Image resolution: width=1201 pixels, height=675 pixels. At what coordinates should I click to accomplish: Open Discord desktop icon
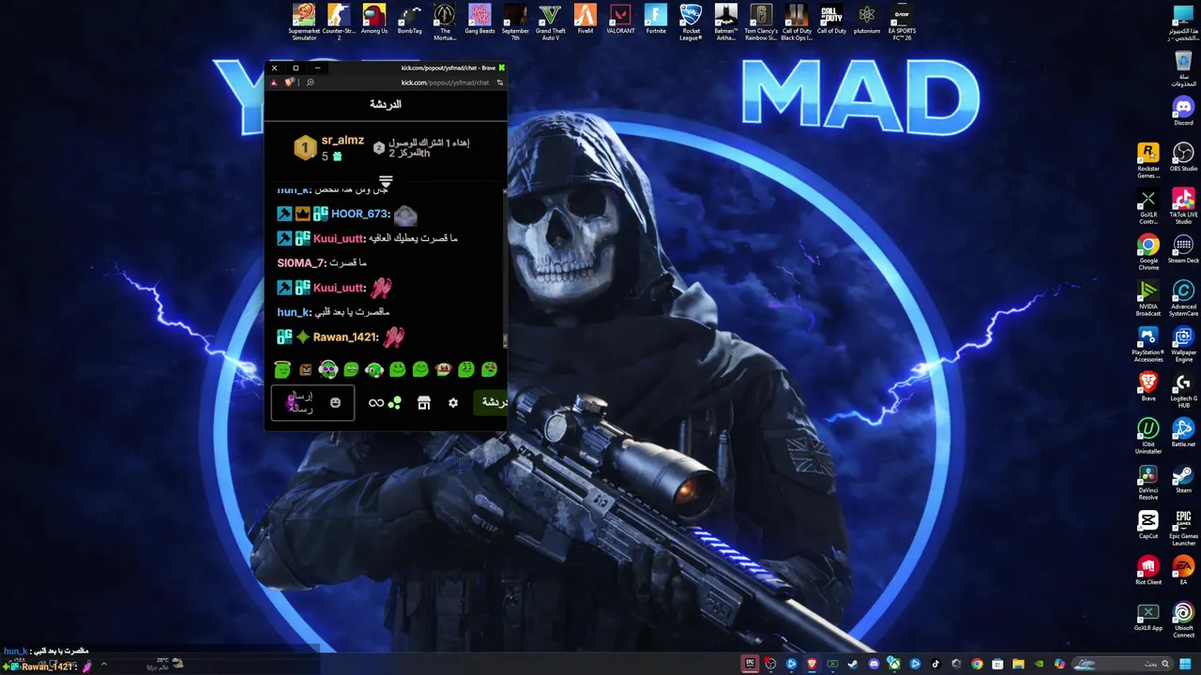pyautogui.click(x=1183, y=112)
